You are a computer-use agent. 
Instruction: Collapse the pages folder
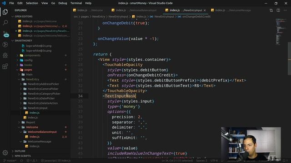point(28,70)
